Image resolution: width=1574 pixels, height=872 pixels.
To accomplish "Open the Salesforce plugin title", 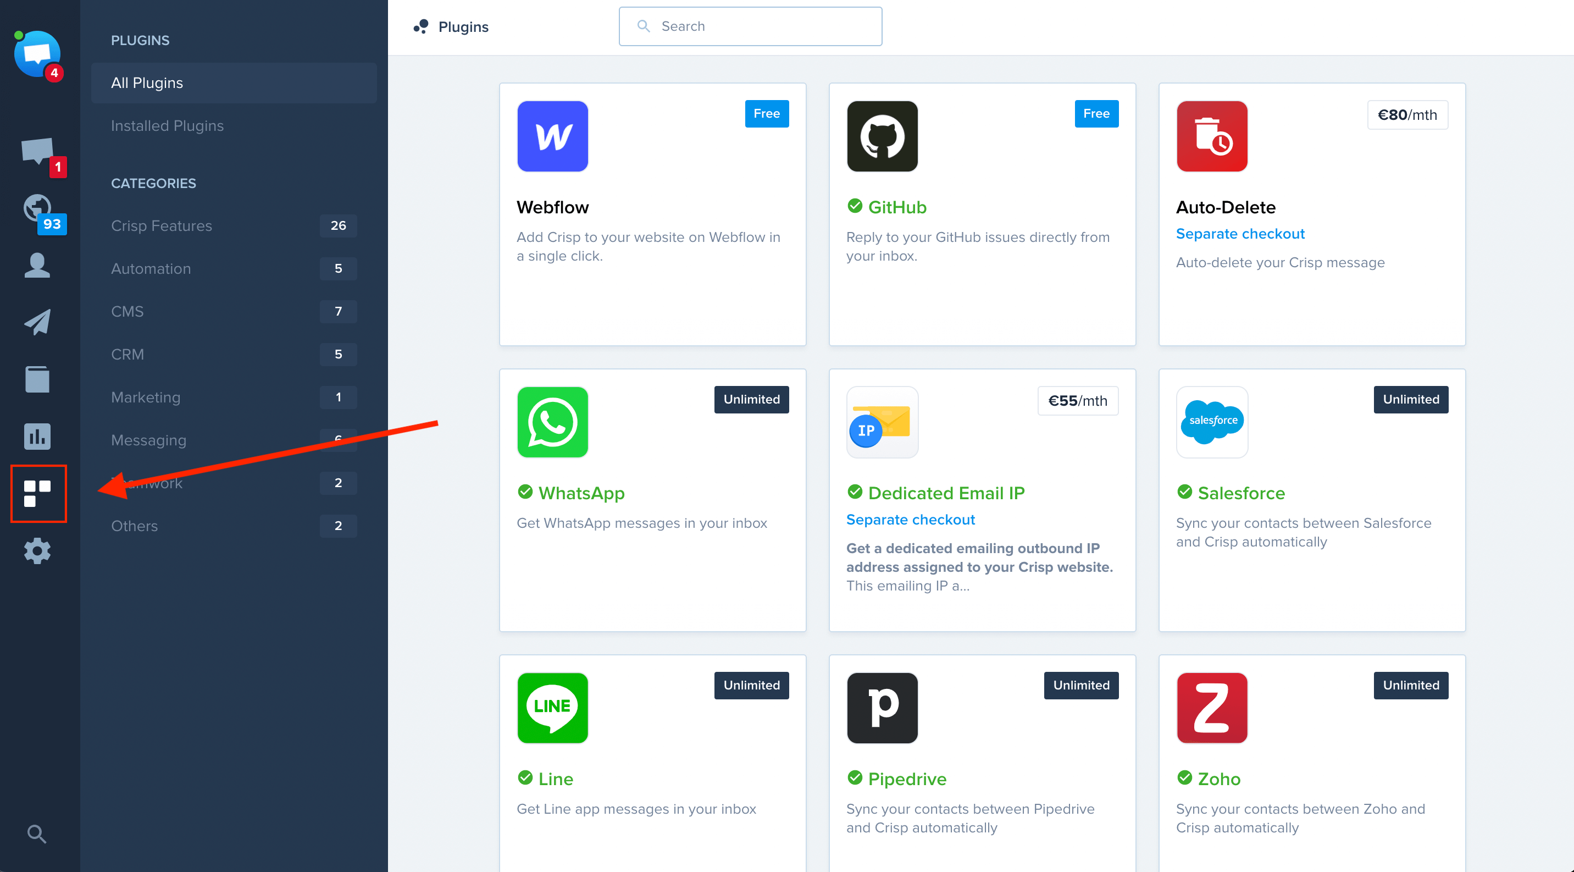I will tap(1241, 493).
